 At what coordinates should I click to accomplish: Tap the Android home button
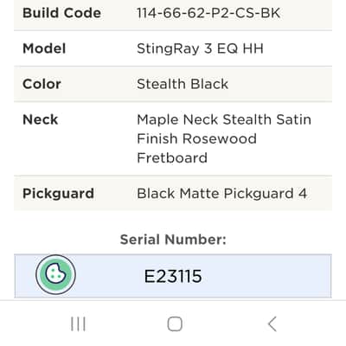click(x=175, y=324)
